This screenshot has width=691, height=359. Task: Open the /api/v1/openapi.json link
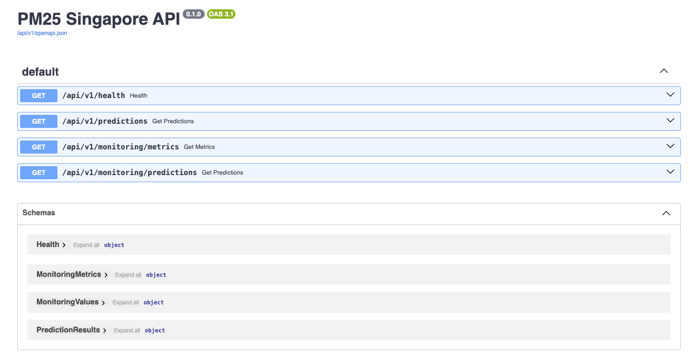[42, 33]
